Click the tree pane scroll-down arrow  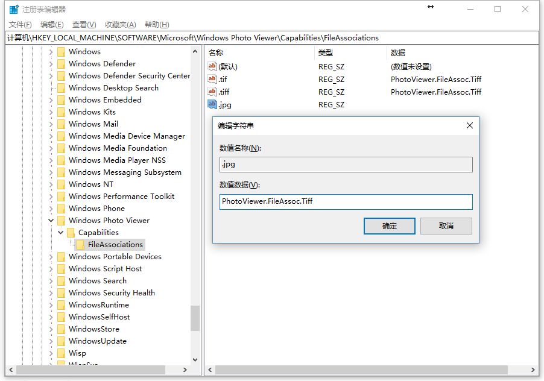[195, 360]
